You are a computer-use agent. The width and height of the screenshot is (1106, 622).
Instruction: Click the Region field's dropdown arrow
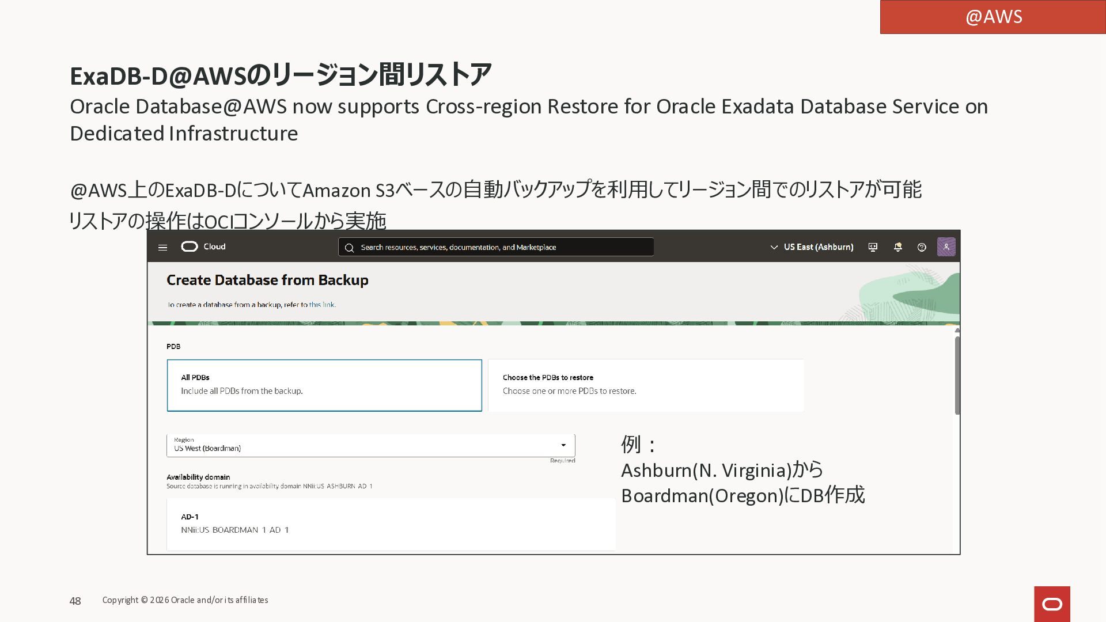(x=563, y=445)
